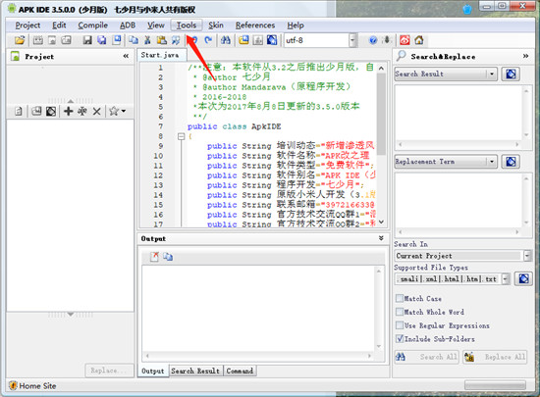Click the star favorites icon in Project panel
Viewport: 540px width, 397px height.
pos(114,111)
